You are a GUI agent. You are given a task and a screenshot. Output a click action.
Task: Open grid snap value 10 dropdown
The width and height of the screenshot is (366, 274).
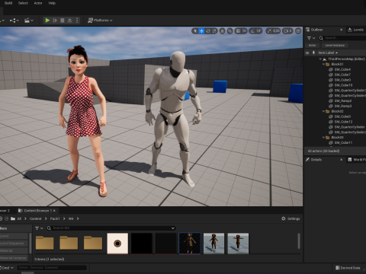(x=244, y=31)
